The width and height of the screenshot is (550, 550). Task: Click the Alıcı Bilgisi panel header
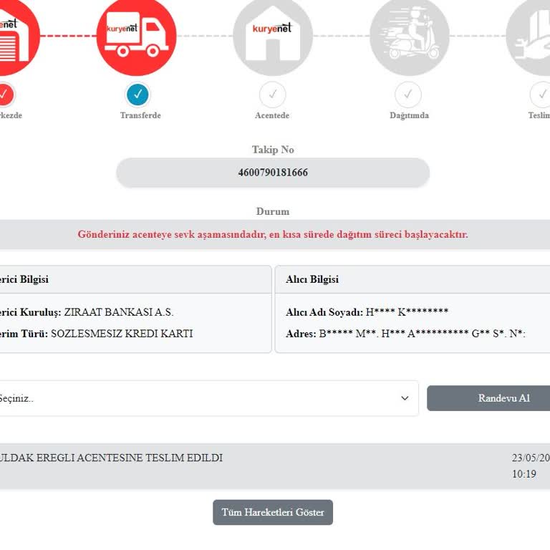tap(412, 279)
